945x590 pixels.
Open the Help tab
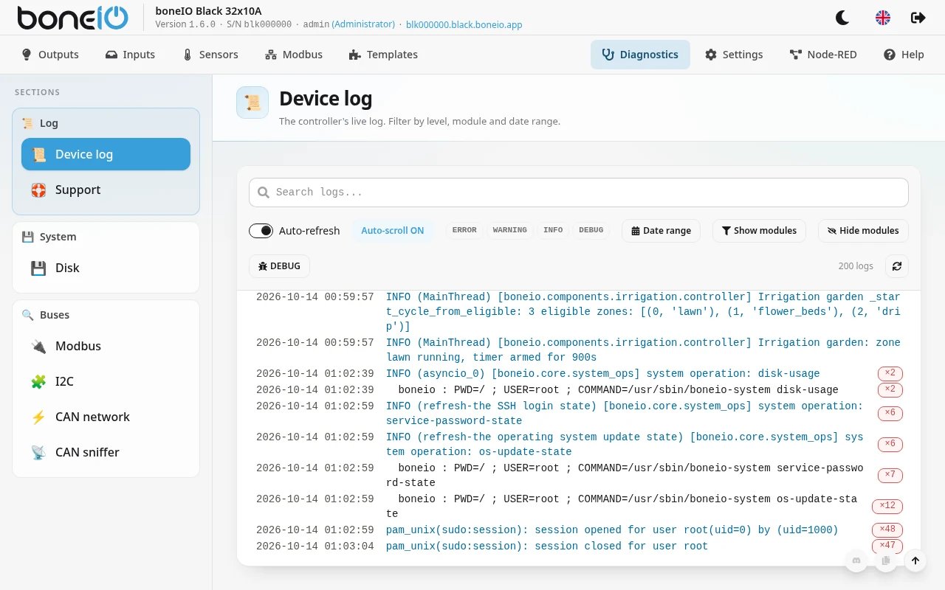[x=904, y=55]
